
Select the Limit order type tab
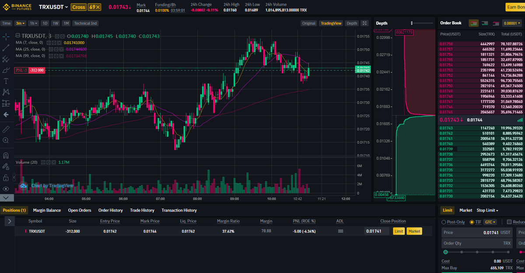pos(447,210)
